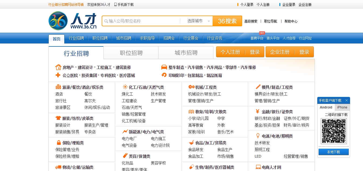Switch to the 职位招聘 tab
Screen dimensions: 363x171
click(131, 53)
